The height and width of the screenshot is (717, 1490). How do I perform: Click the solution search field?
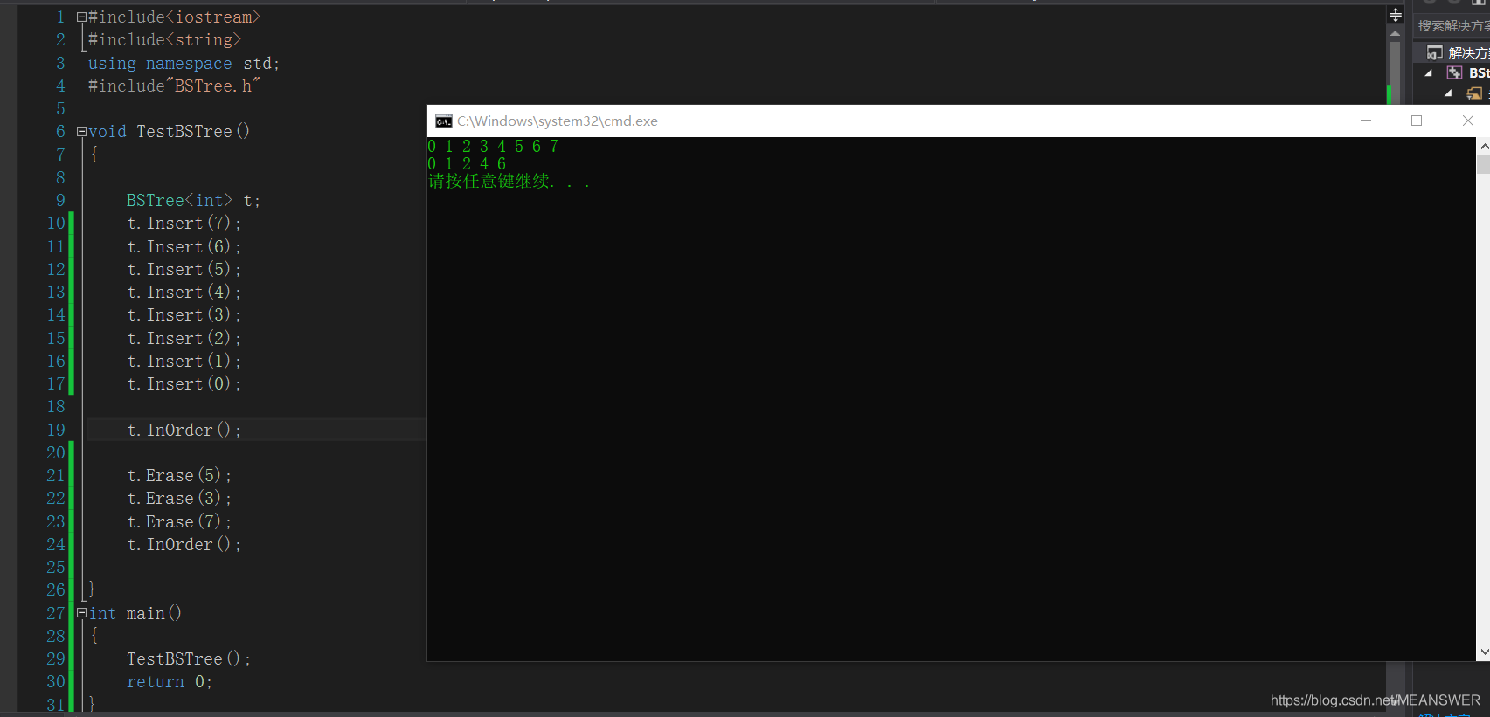[1452, 26]
